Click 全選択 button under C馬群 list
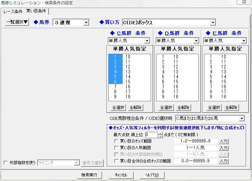Image resolution: width=252 pixels, height=181 pixels. click(118, 108)
